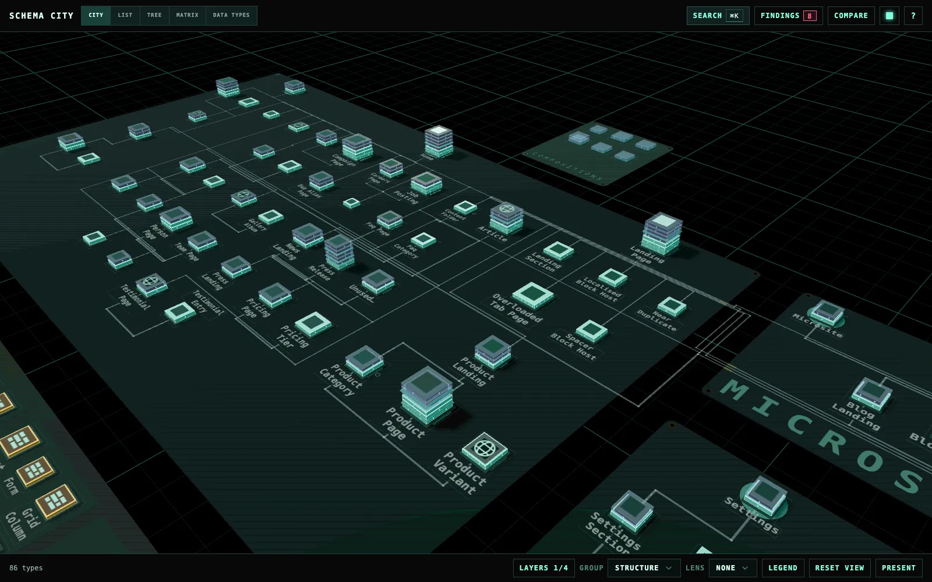The width and height of the screenshot is (932, 582).
Task: Open the Group Structure dropdown
Action: pyautogui.click(x=644, y=568)
